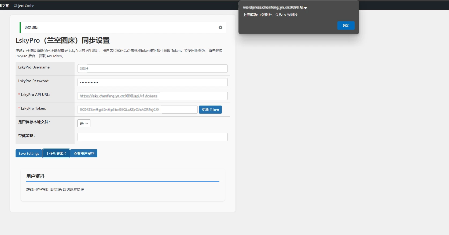Click the 用户资料 section heading
449x235 pixels.
coord(35,176)
